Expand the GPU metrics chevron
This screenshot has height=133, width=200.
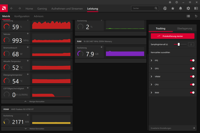[x=152, y=68]
